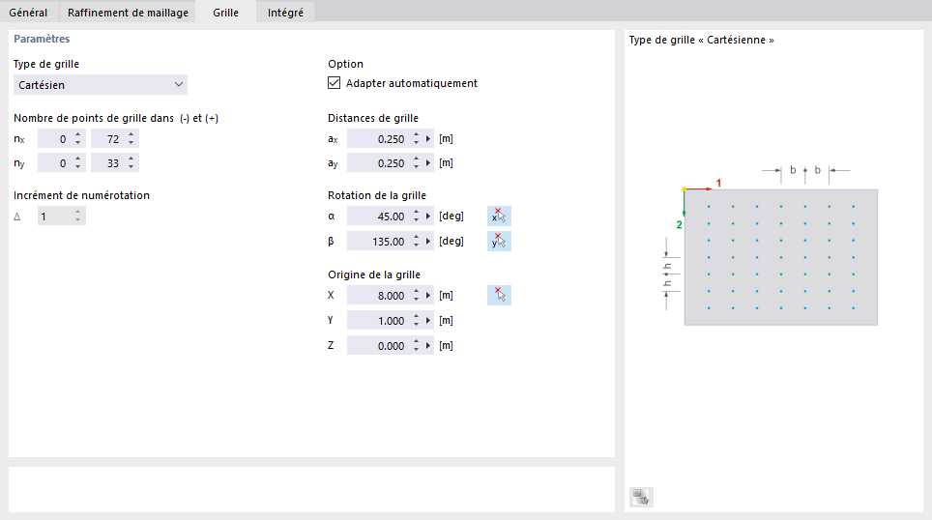Open the Raffinement de maillage tab
This screenshot has width=932, height=520.
pos(128,13)
